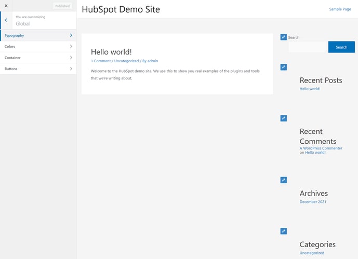Open the Sample Page link
The image size is (358, 259).
340,9
